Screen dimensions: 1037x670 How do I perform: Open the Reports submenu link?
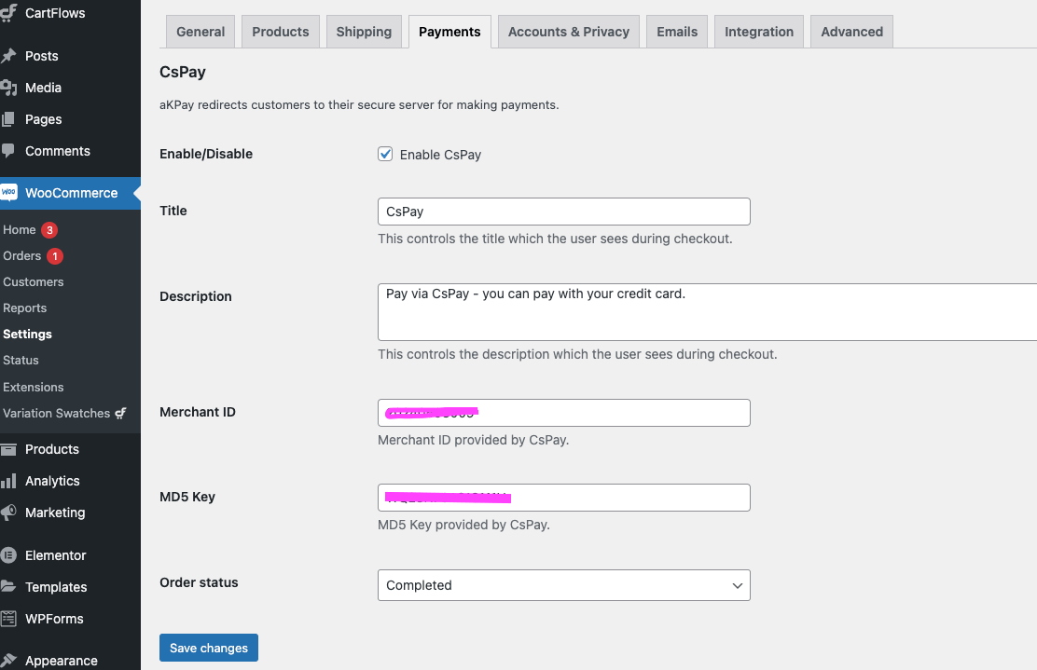24,308
